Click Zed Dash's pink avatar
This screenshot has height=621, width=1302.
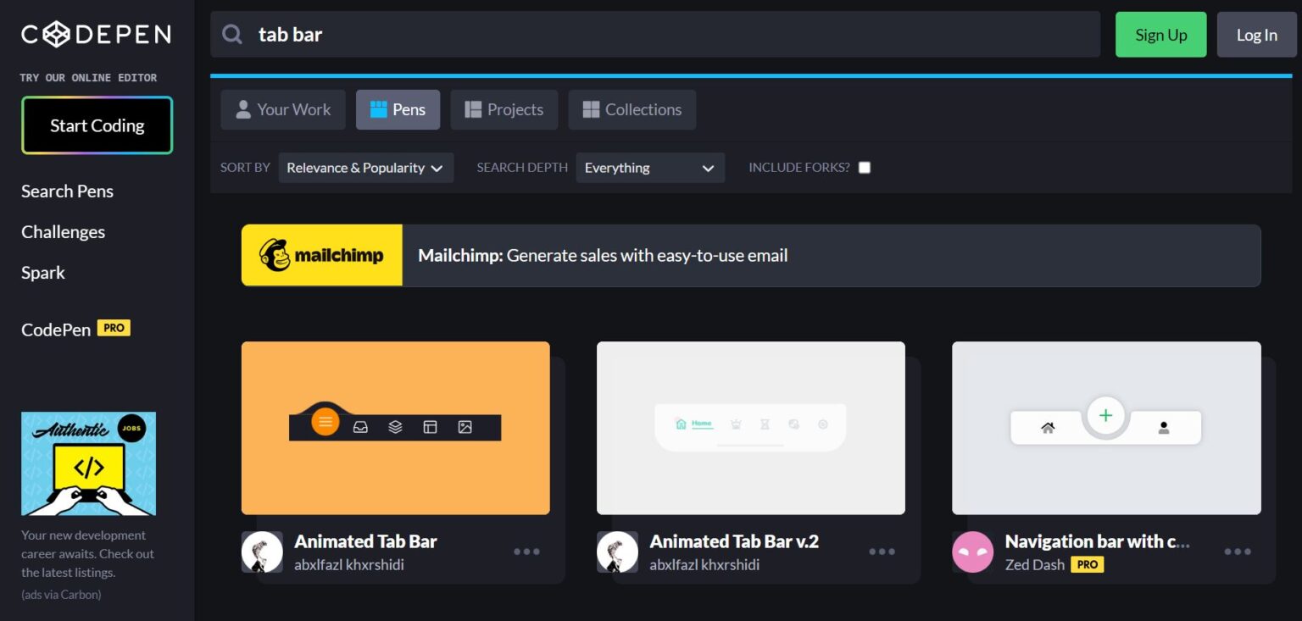972,552
